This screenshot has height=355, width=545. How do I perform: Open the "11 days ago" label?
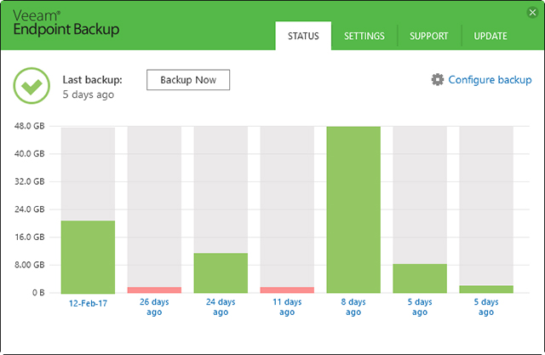pyautogui.click(x=287, y=306)
